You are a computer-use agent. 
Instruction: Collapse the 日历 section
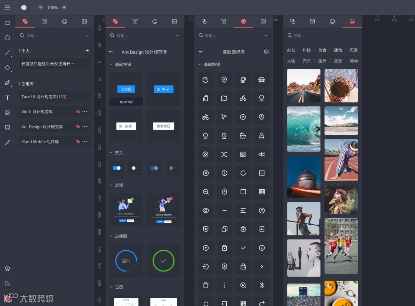pyautogui.click(x=111, y=287)
